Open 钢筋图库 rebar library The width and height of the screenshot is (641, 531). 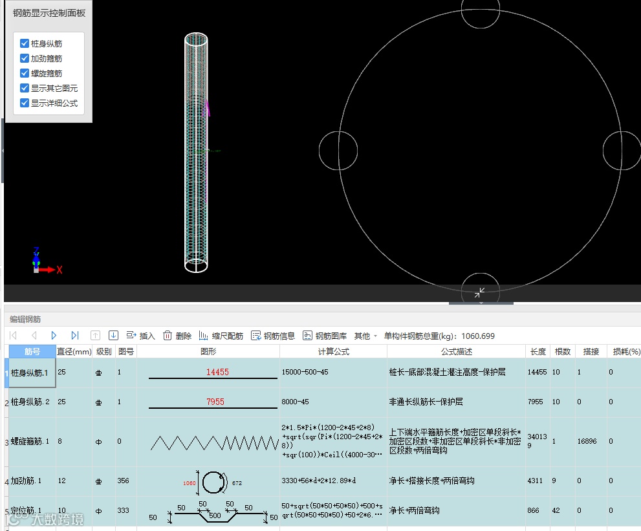(x=325, y=336)
